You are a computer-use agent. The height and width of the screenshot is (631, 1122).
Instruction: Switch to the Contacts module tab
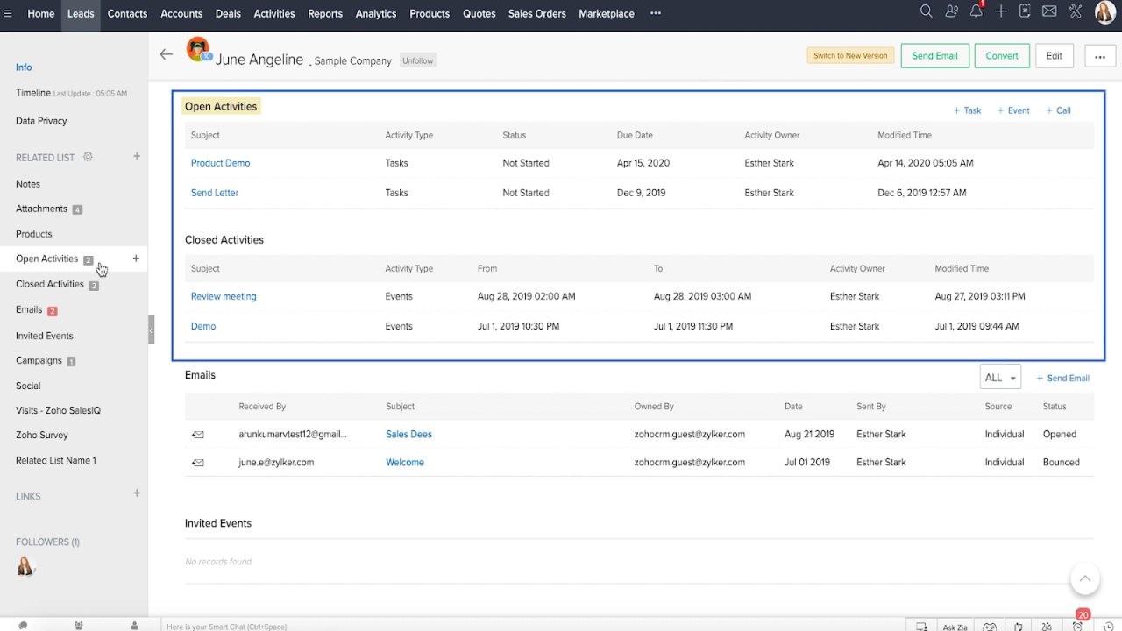pyautogui.click(x=127, y=13)
